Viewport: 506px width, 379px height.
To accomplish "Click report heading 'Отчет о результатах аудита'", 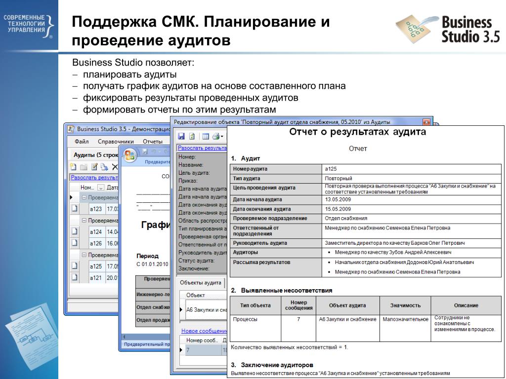I will point(358,132).
